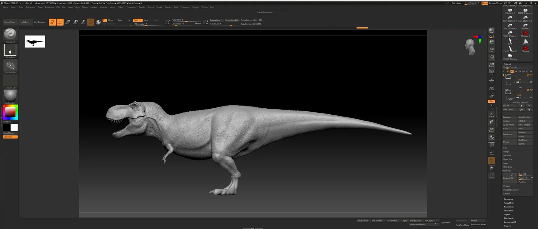Click the Scroll canvas icon
The width and height of the screenshot is (538, 229).
coord(492,42)
